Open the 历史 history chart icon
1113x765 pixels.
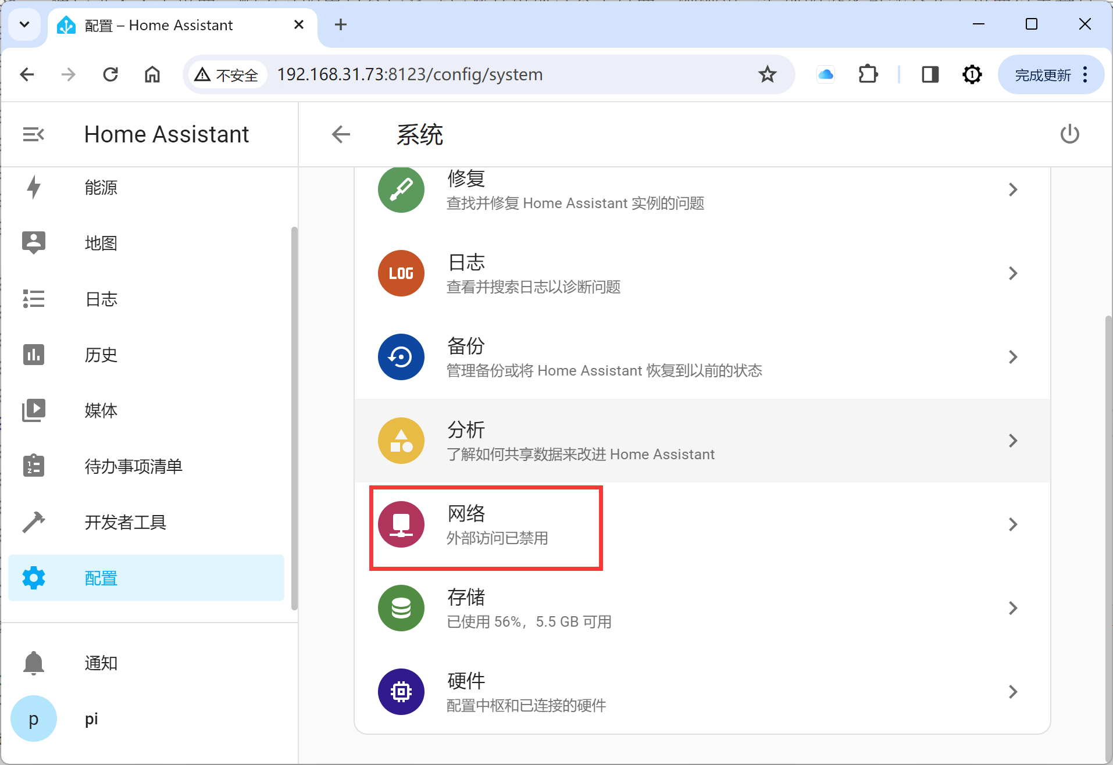point(34,355)
